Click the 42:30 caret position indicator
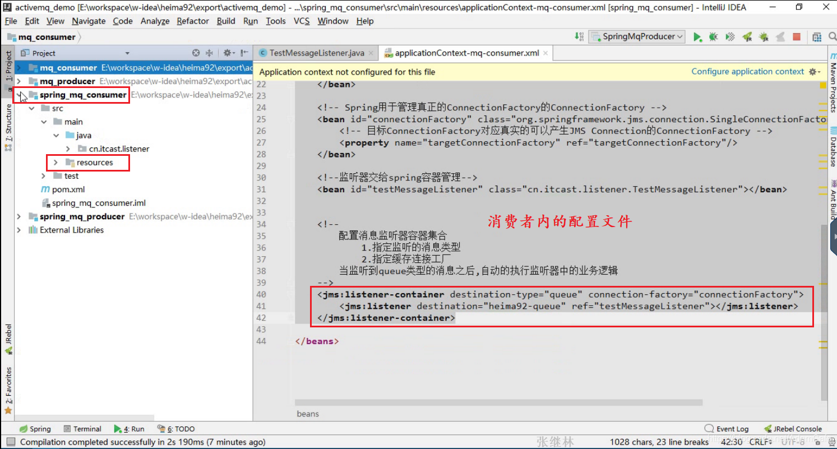The image size is (837, 449). coord(732,442)
